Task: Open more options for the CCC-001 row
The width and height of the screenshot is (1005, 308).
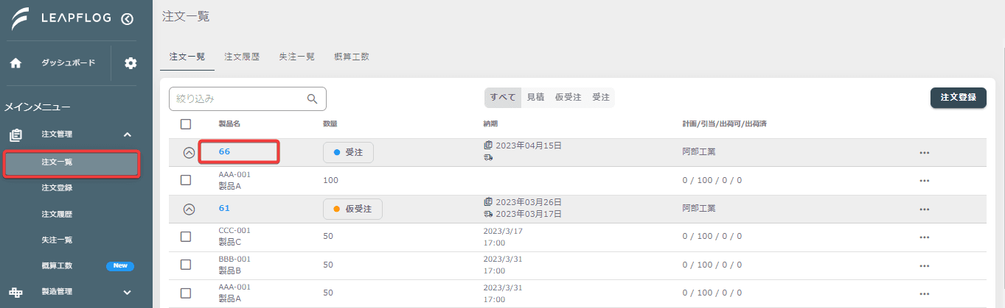Action: 925,237
